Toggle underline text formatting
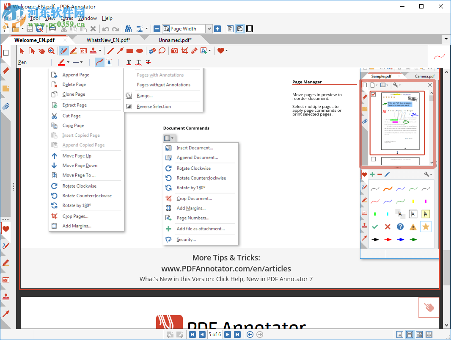The width and height of the screenshot is (451, 340). pos(129,62)
